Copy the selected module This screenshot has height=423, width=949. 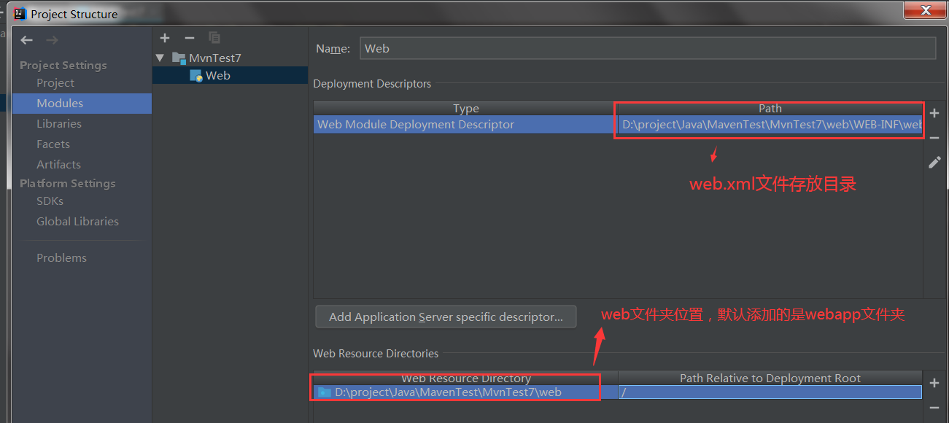pos(214,38)
